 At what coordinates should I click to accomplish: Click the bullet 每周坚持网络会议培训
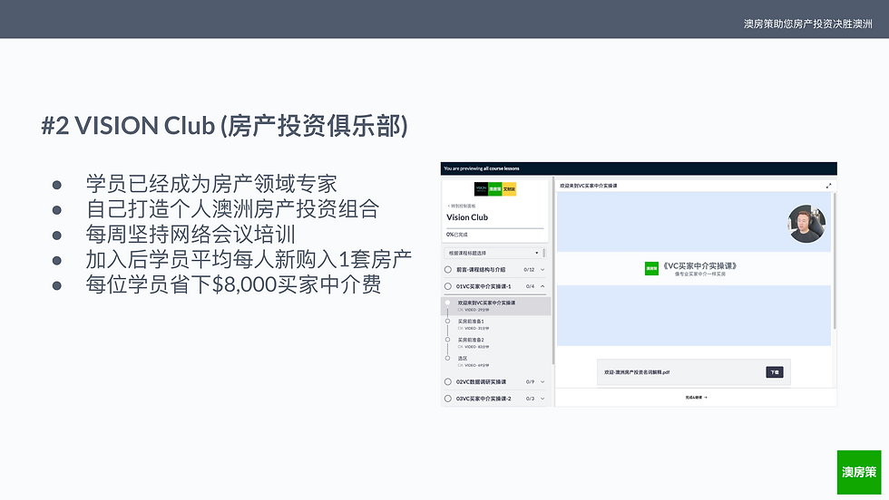190,235
